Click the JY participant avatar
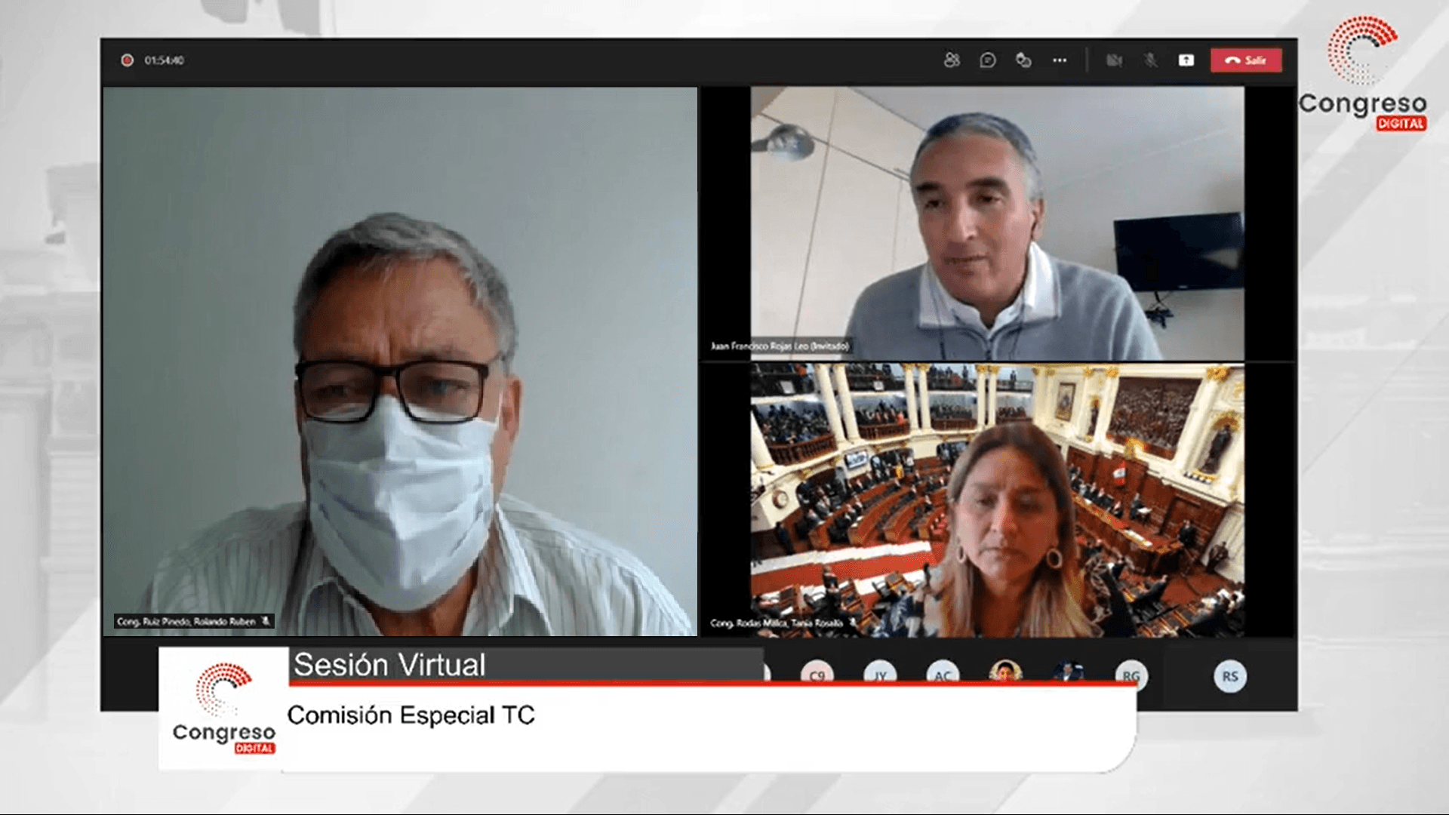The width and height of the screenshot is (1449, 815). 880,674
